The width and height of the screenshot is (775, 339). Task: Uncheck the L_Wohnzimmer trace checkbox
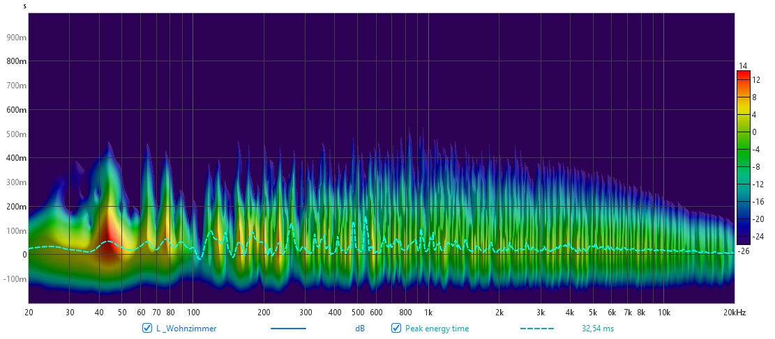click(x=147, y=329)
